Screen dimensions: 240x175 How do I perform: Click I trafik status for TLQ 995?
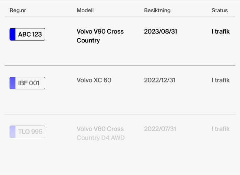point(221,129)
